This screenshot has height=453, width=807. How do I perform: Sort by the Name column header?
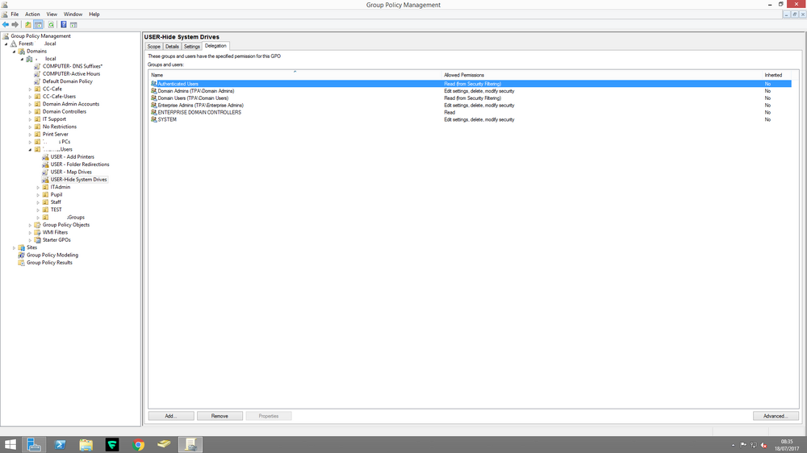pos(295,75)
